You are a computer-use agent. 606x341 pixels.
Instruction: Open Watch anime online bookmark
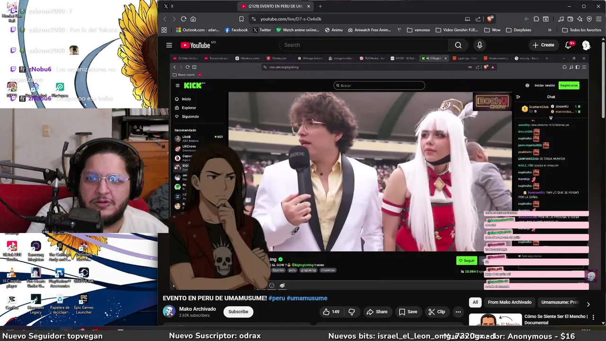pyautogui.click(x=297, y=30)
